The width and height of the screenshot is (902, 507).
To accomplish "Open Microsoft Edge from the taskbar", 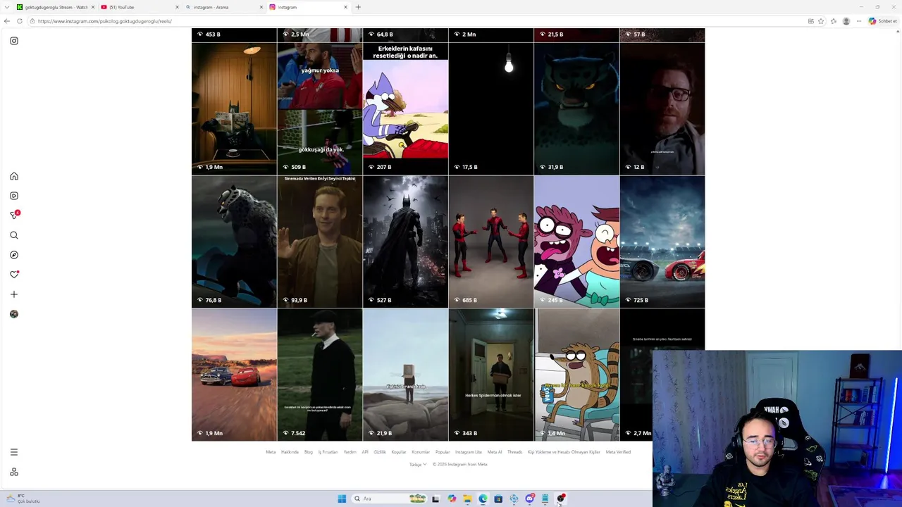I will pyautogui.click(x=483, y=499).
